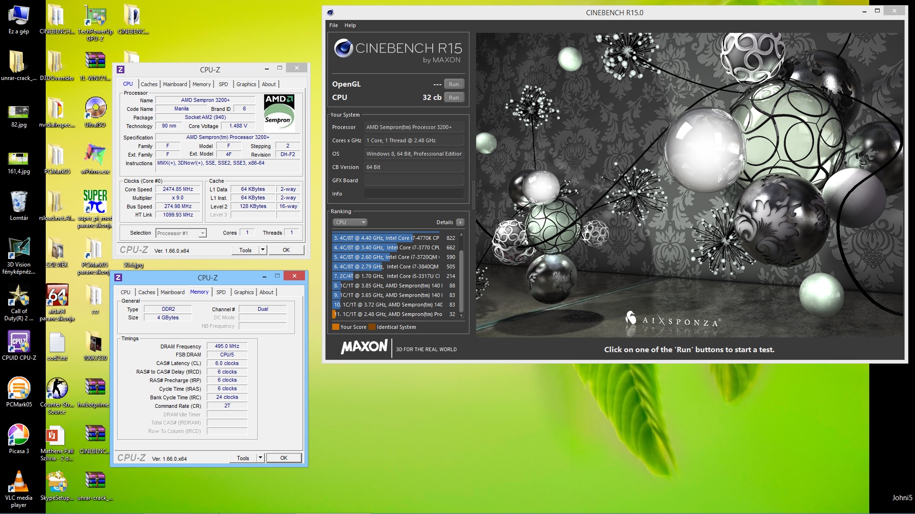Open the D3DOverrider folder icon
The image size is (915, 514).
click(57, 66)
